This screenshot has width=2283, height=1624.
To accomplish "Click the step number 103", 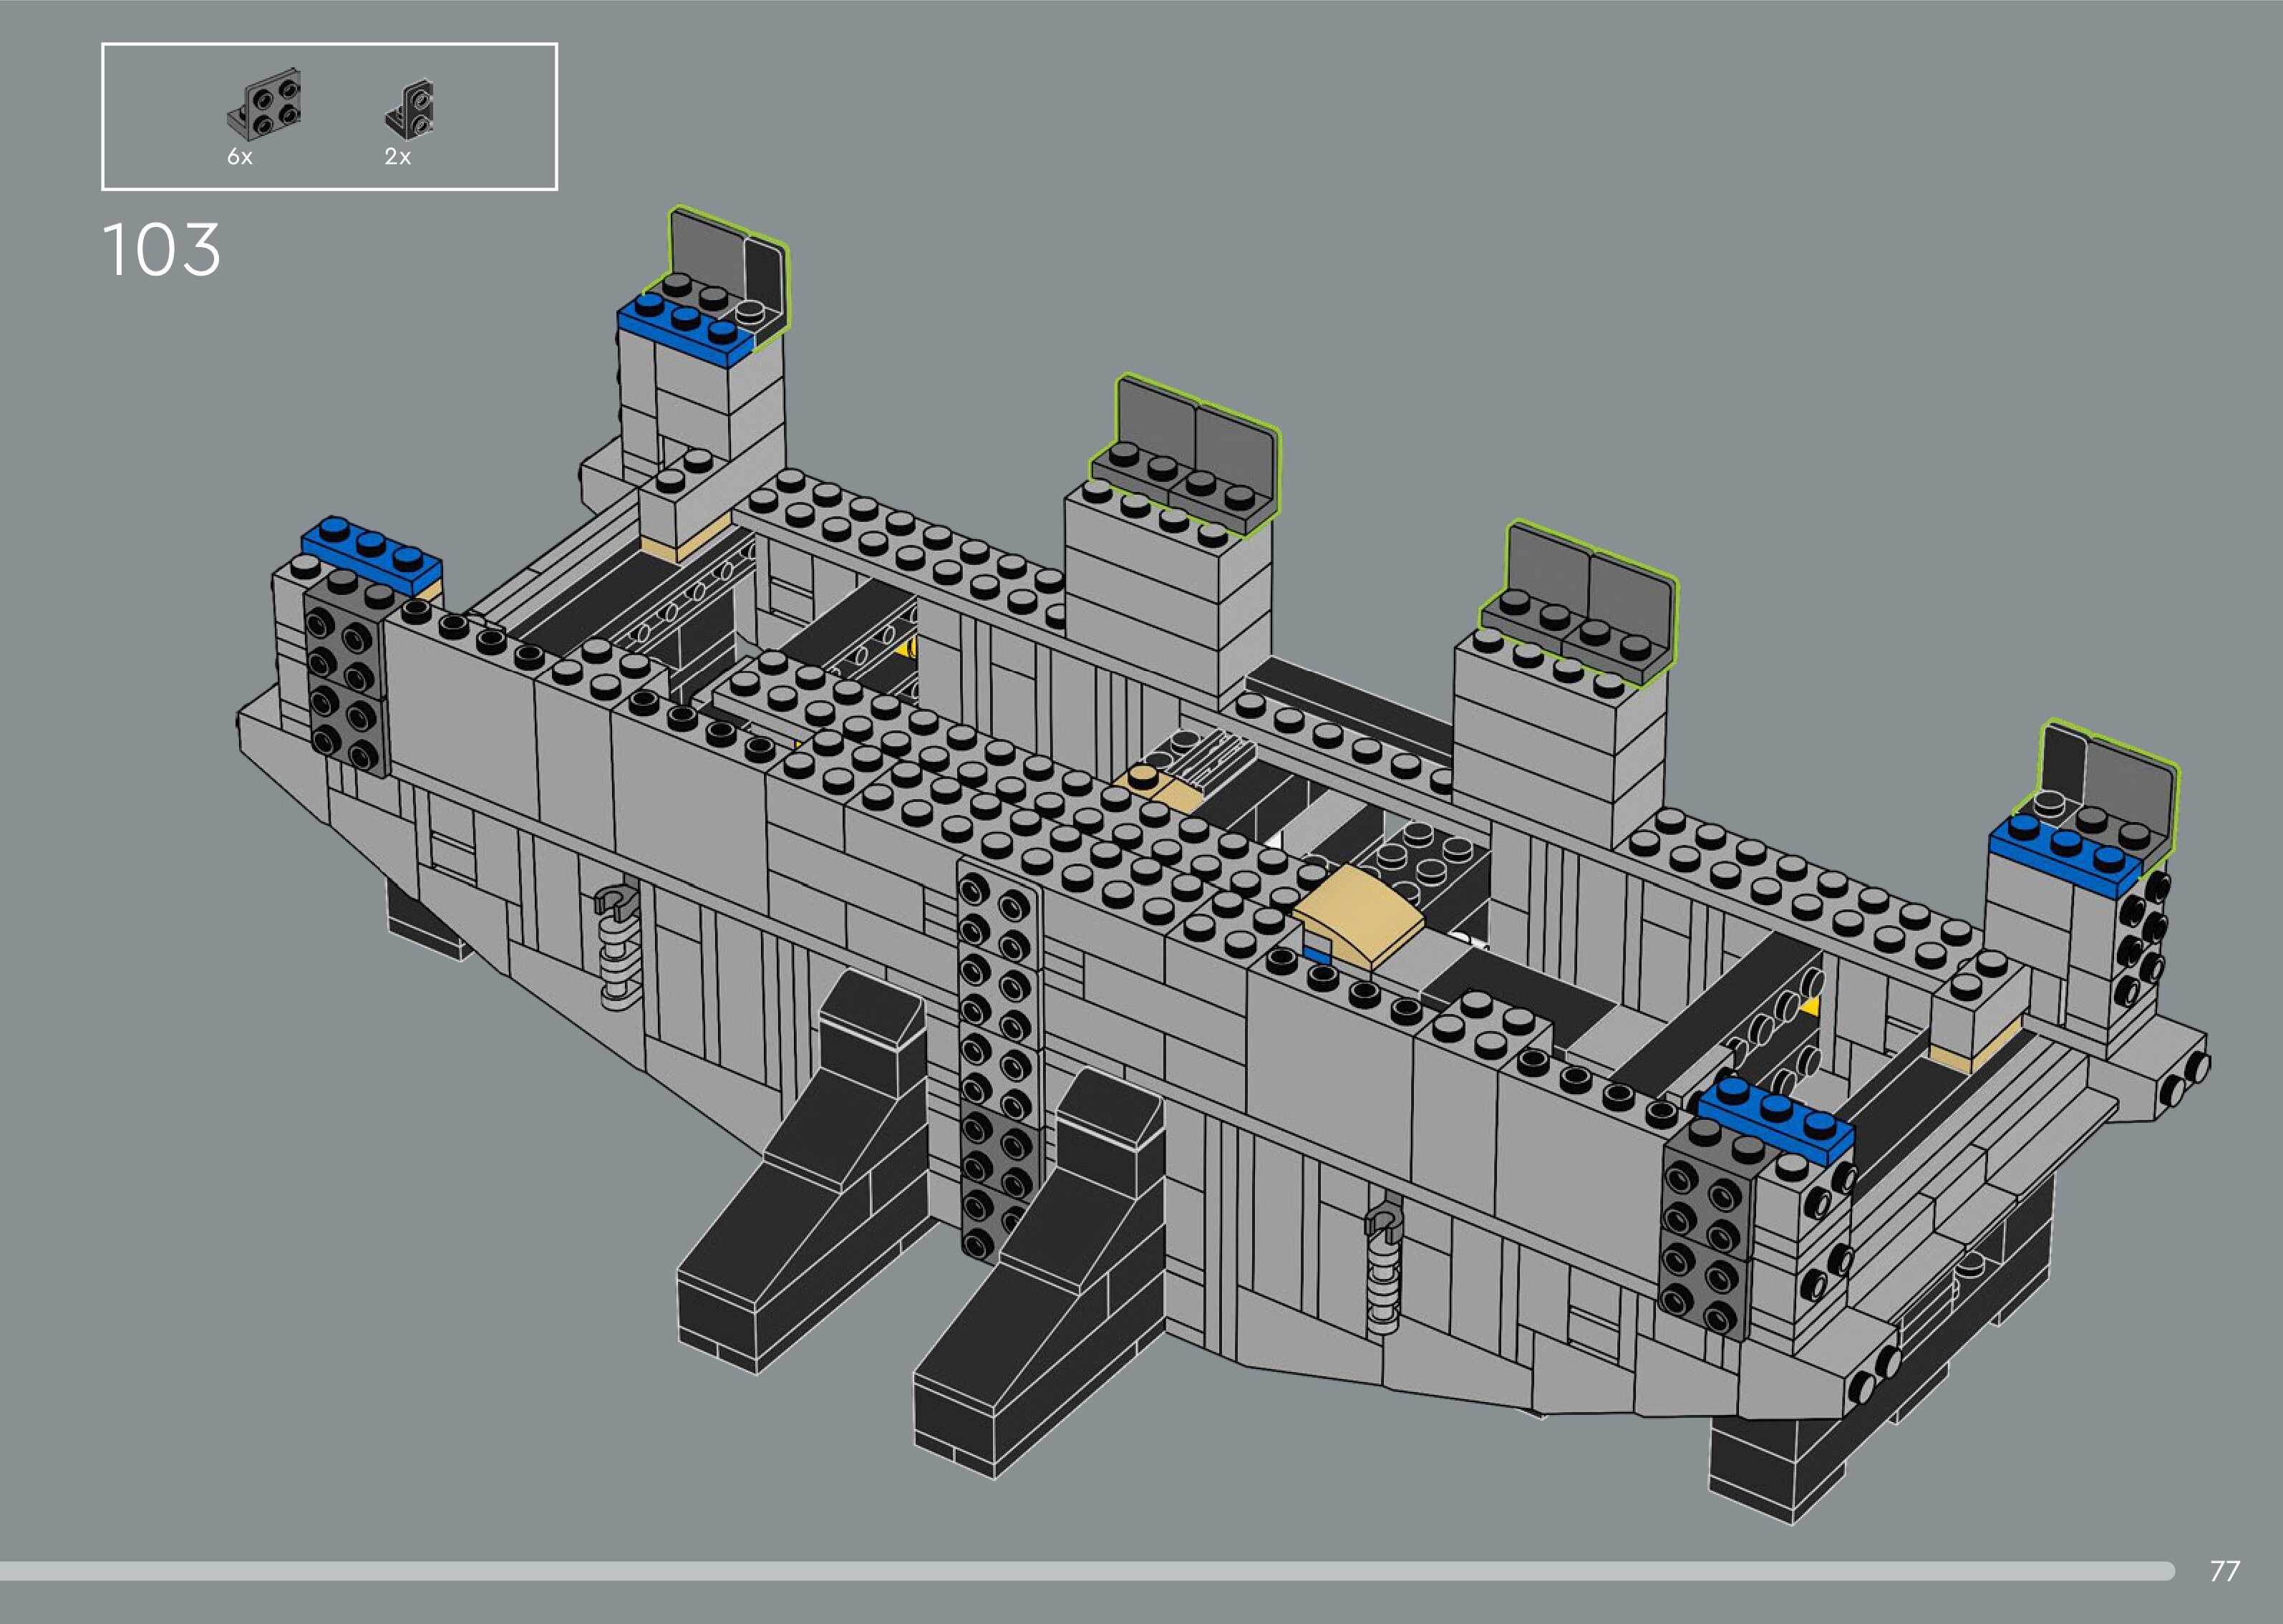I will pos(162,250).
